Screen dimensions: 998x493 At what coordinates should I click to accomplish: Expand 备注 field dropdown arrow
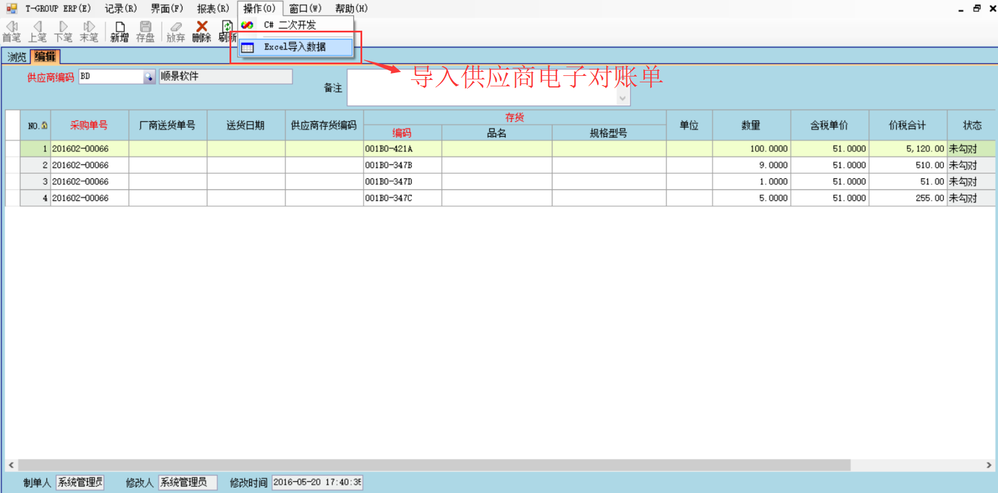(x=622, y=98)
